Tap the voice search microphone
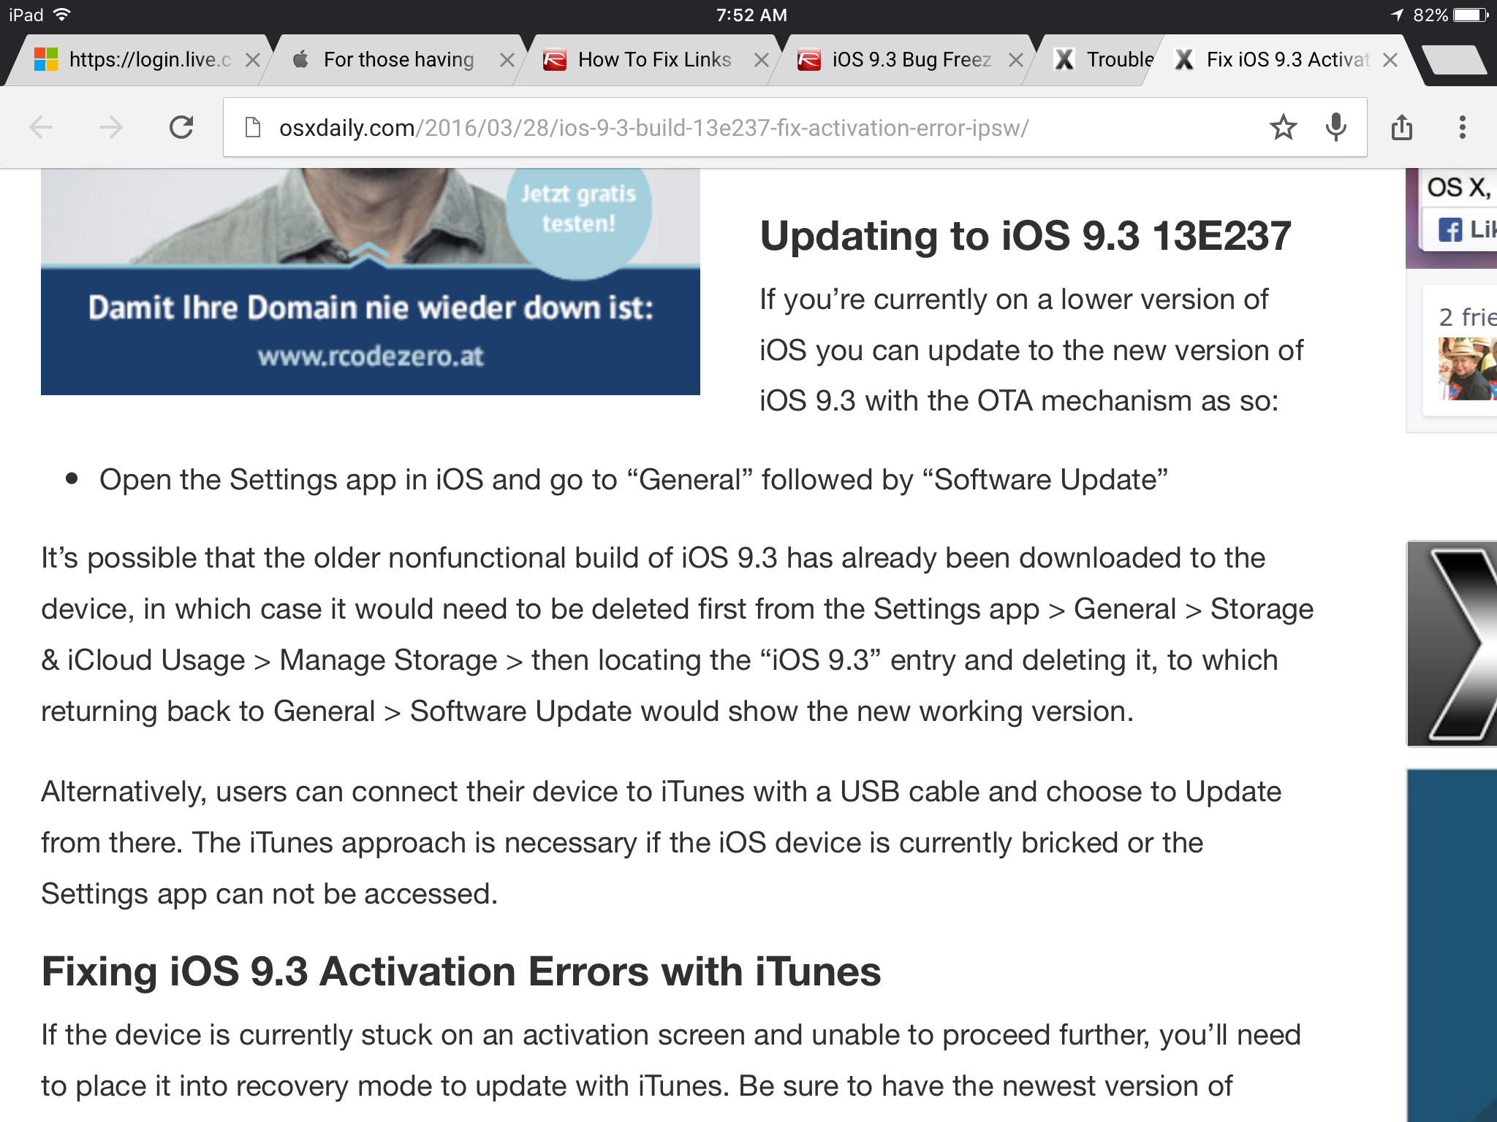The height and width of the screenshot is (1122, 1497). click(x=1335, y=128)
